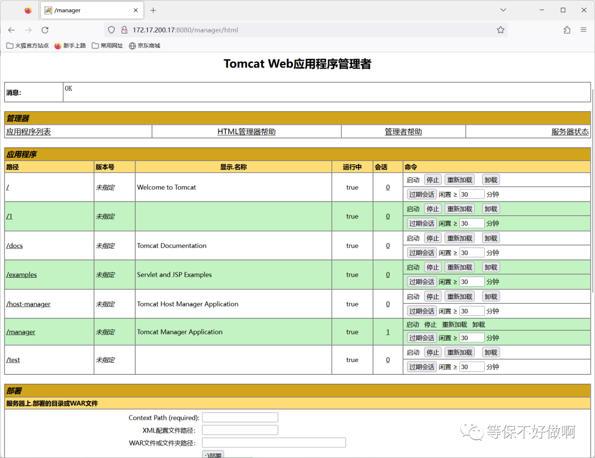Open the list all tabs dropdown
Image resolution: width=595 pixels, height=458 pixels.
(503, 10)
